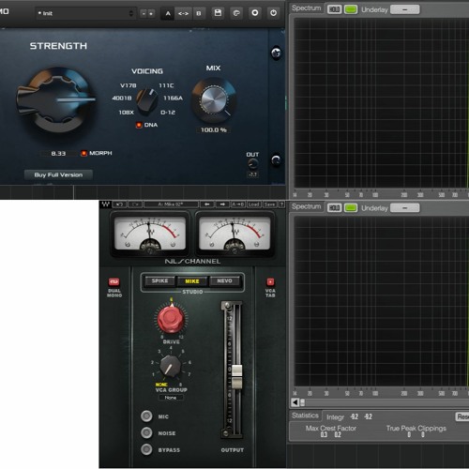Click the gray icon beside upper Spectrum
This screenshot has height=469, width=469.
click(x=334, y=9)
